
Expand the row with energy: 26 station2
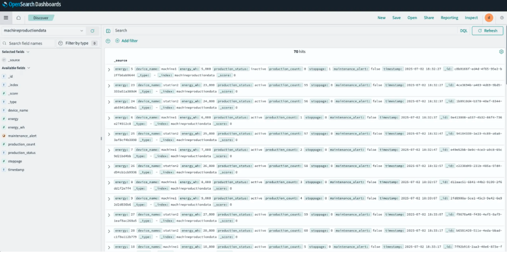109,166
